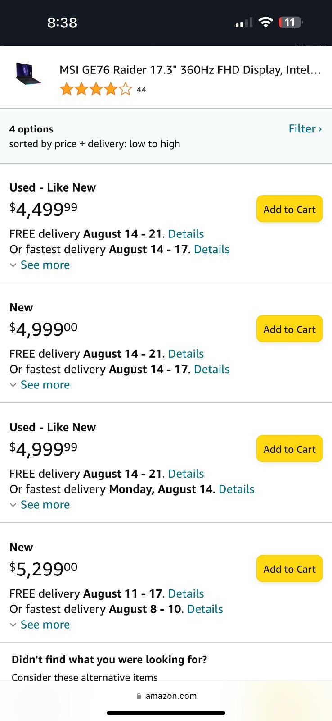This screenshot has height=721, width=332.
Task: Open Details for Monday, August 14 delivery
Action: tap(236, 489)
